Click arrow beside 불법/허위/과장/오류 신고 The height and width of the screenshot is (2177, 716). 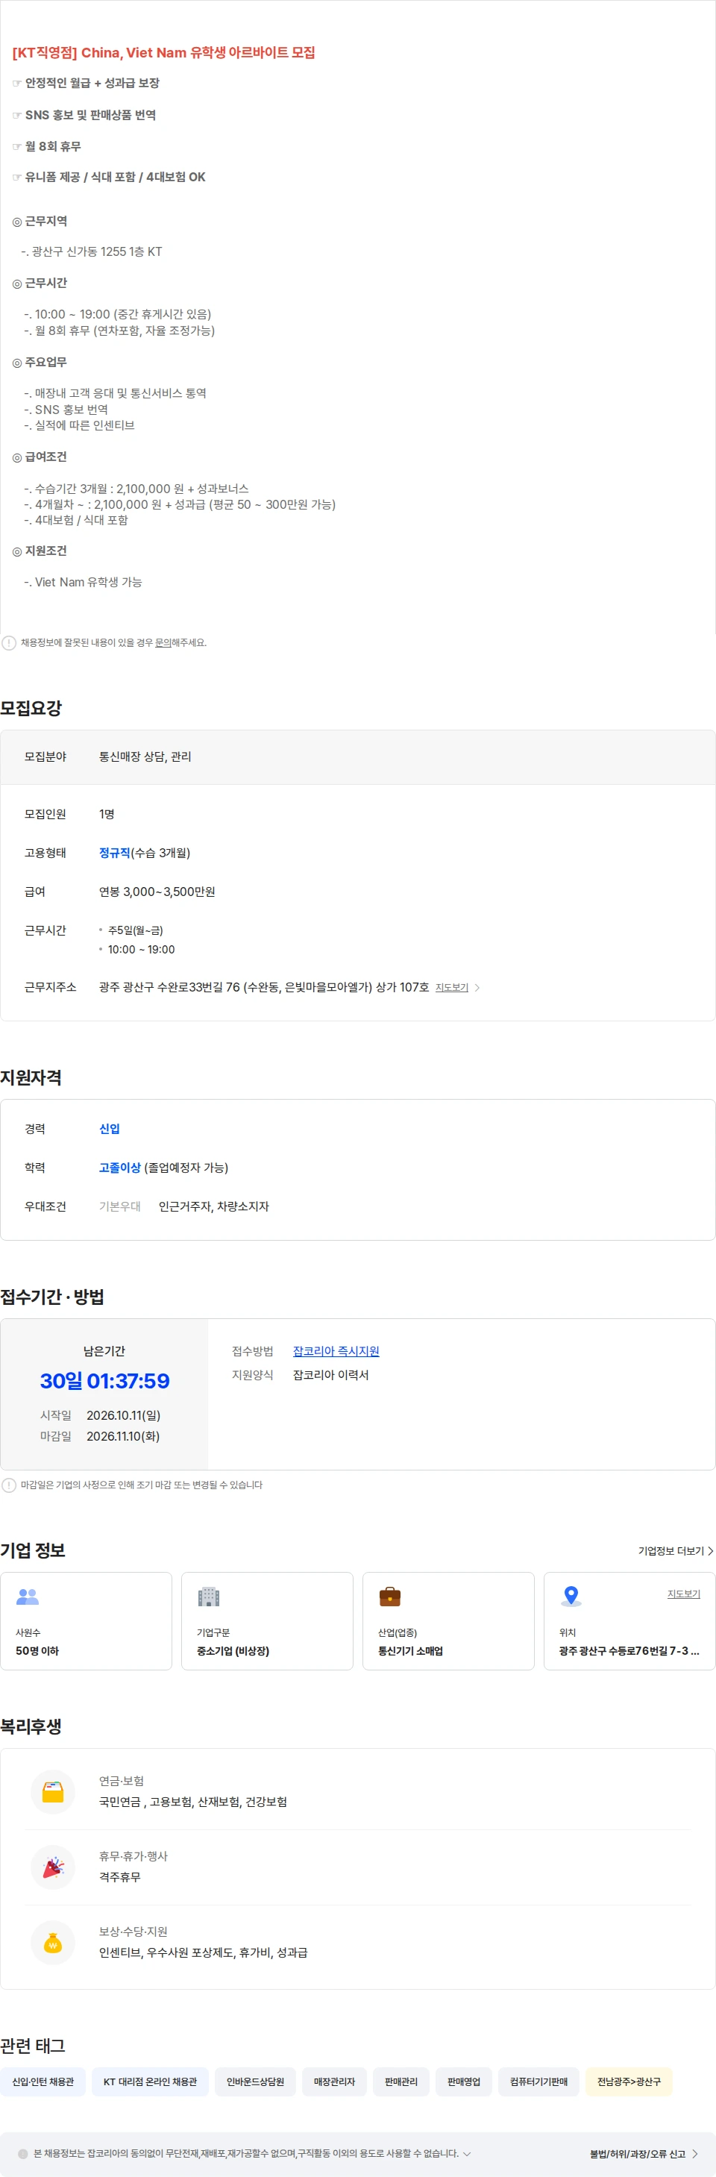(x=695, y=2153)
